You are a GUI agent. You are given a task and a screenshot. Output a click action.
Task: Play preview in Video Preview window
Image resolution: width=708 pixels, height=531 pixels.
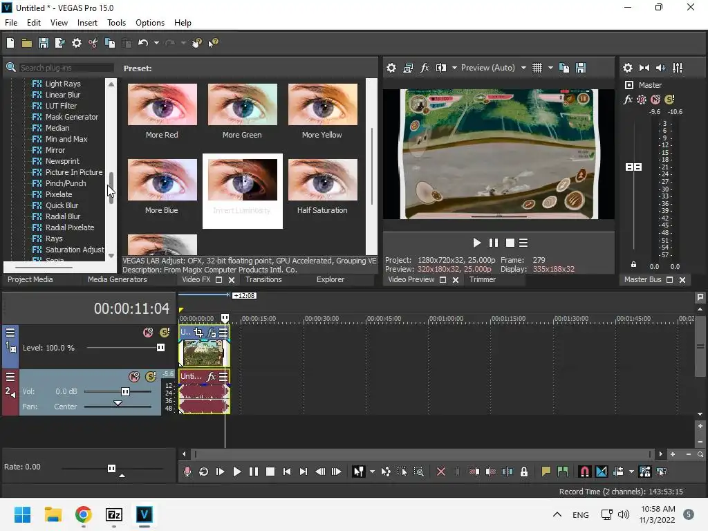[x=477, y=243]
